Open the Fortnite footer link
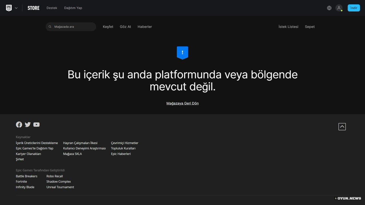The image size is (365, 205). pos(21,182)
